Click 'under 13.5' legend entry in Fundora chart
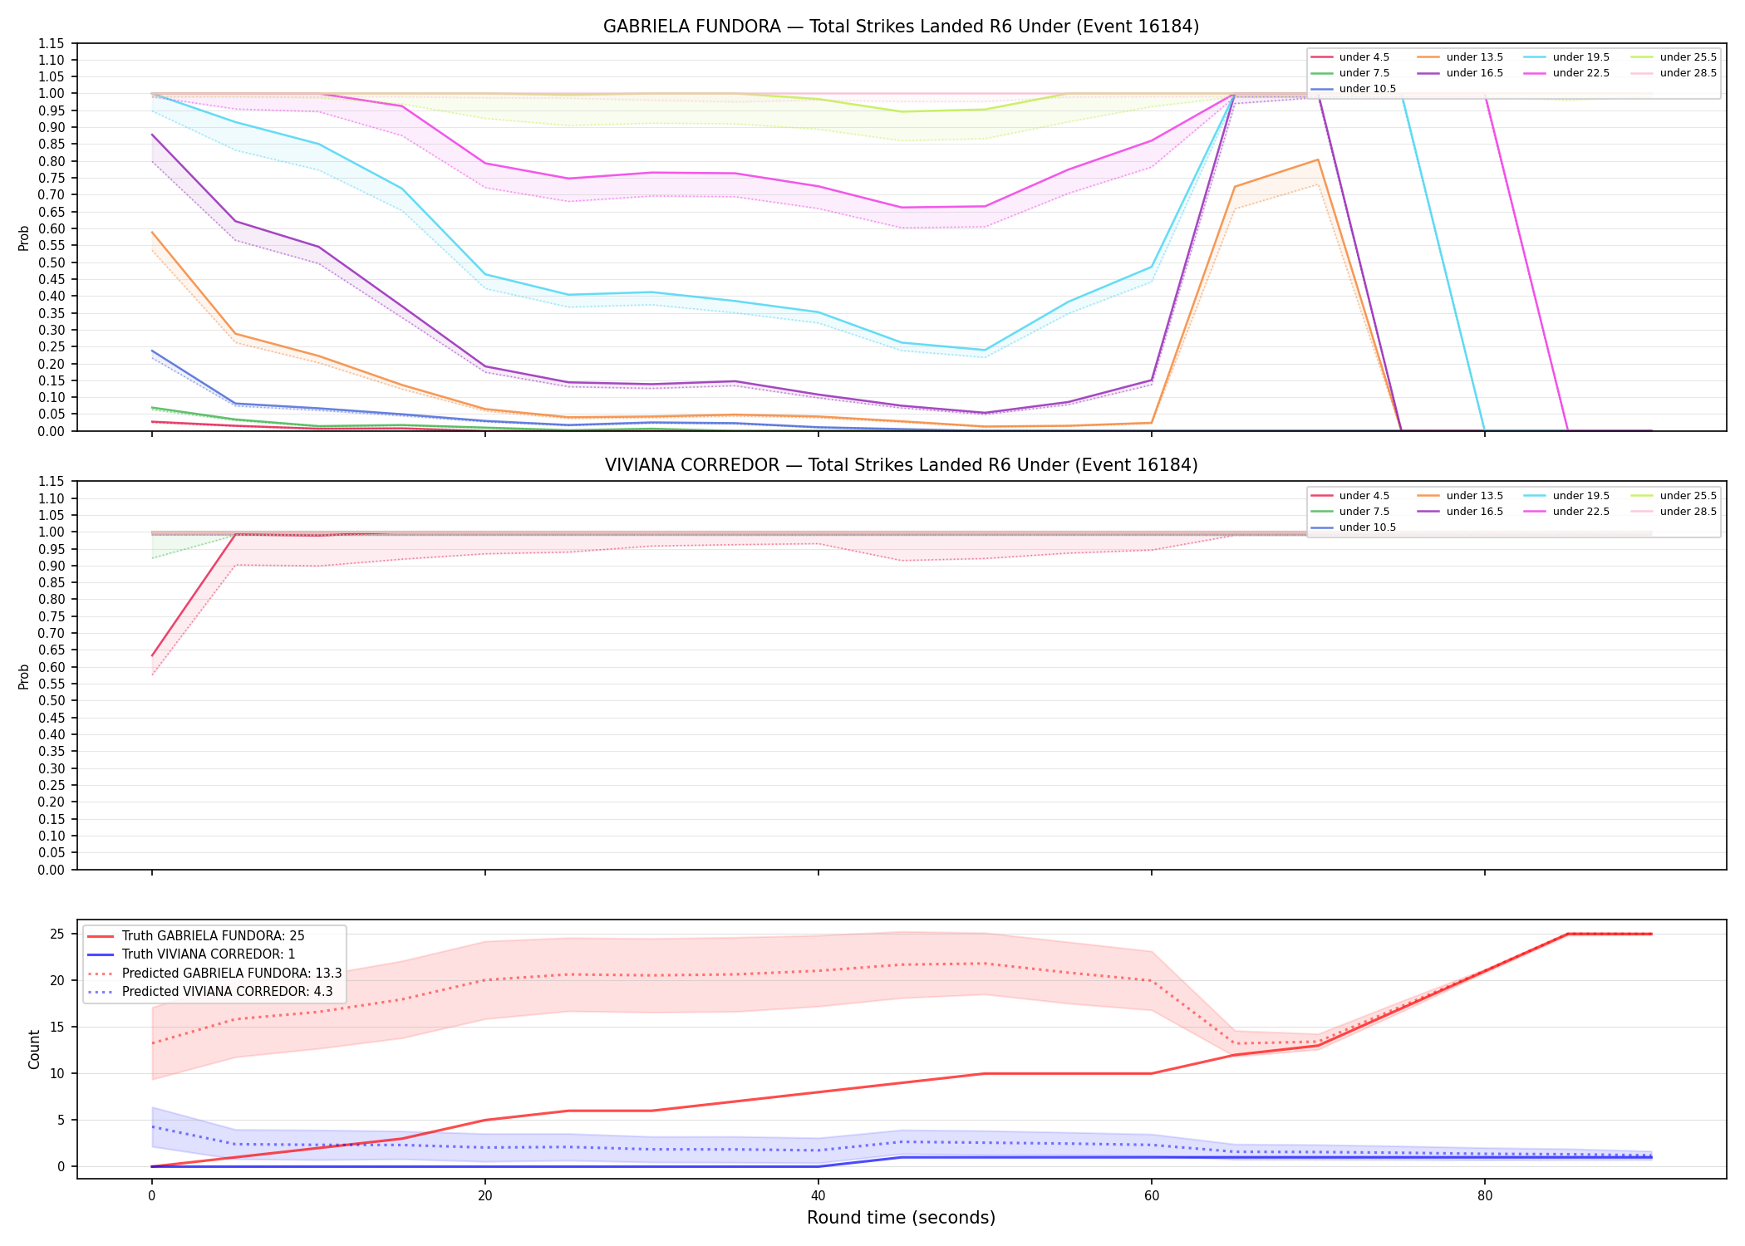This screenshot has height=1246, width=1745. [x=1461, y=57]
